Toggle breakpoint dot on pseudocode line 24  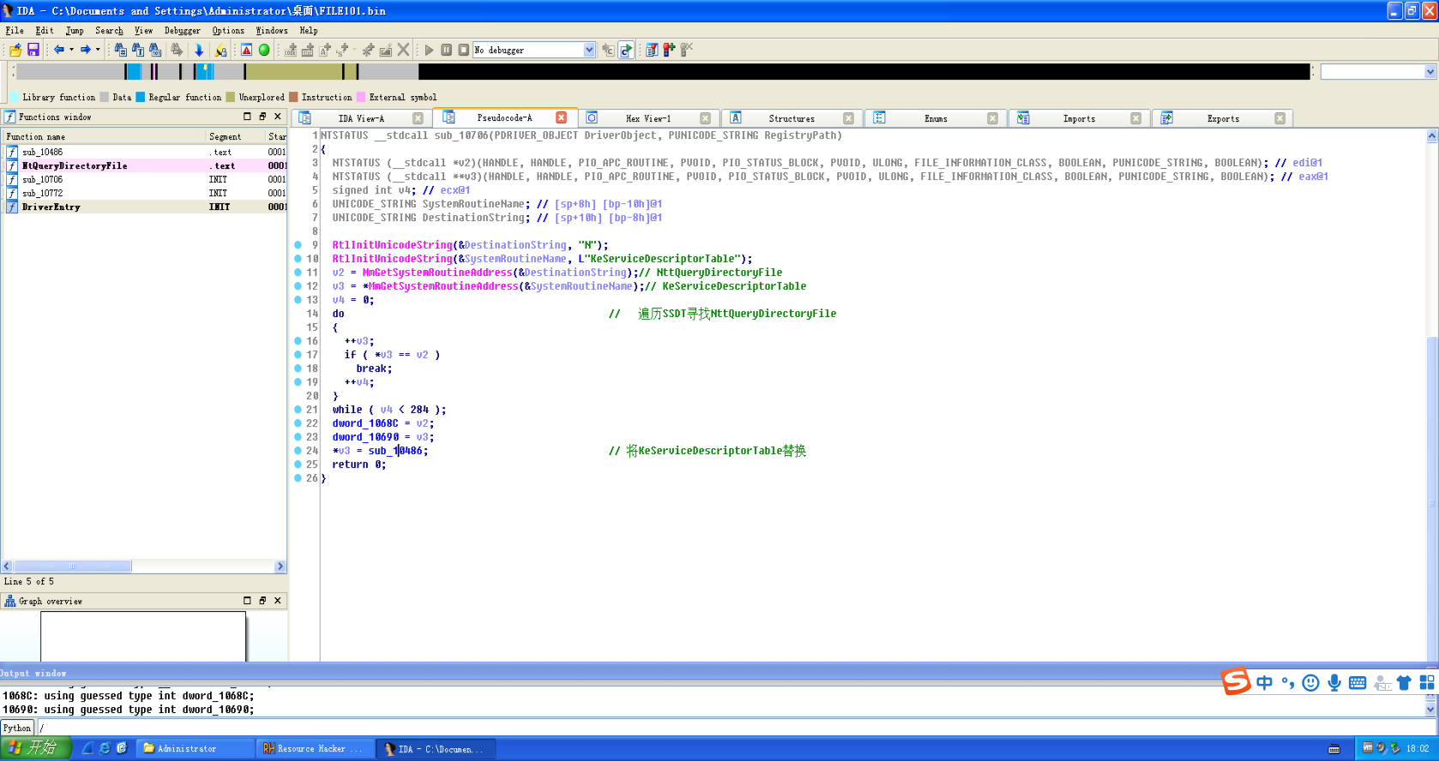(x=298, y=450)
